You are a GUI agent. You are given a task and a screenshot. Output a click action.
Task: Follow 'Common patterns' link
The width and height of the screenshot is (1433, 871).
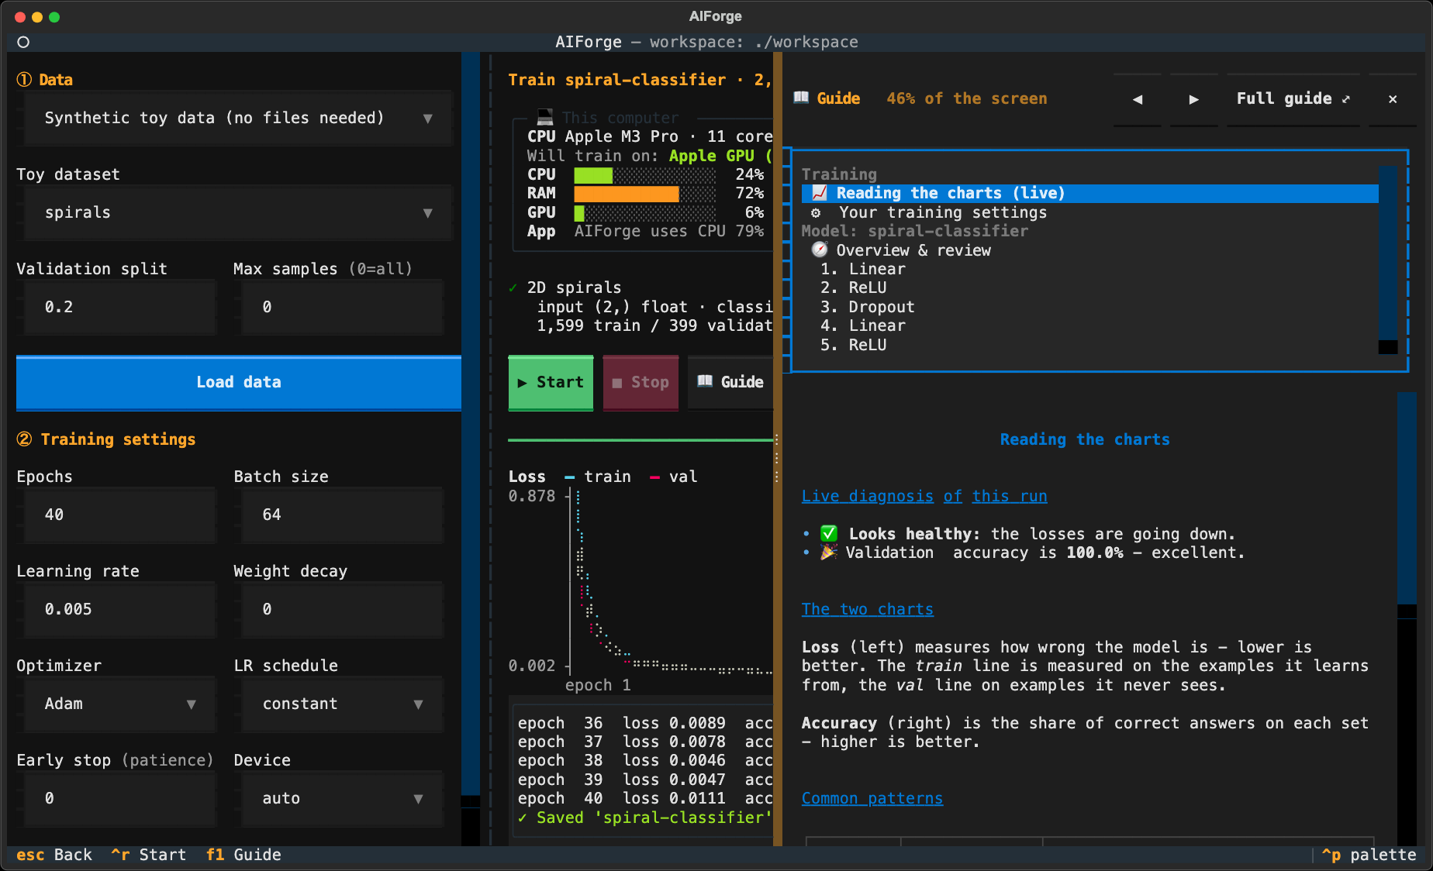[x=872, y=798]
